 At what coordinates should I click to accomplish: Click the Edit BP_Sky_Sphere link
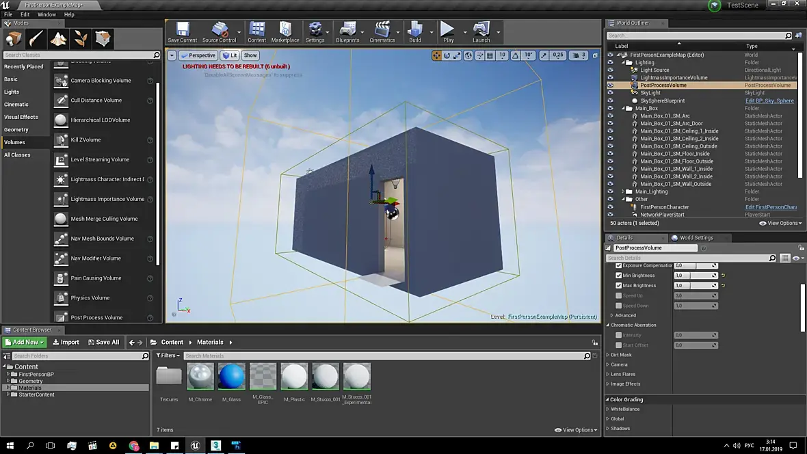[x=769, y=101]
